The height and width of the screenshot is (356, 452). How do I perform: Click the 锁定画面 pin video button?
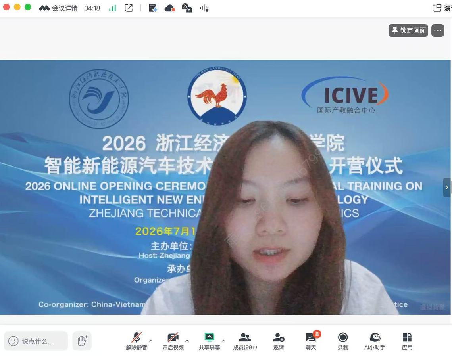(408, 31)
